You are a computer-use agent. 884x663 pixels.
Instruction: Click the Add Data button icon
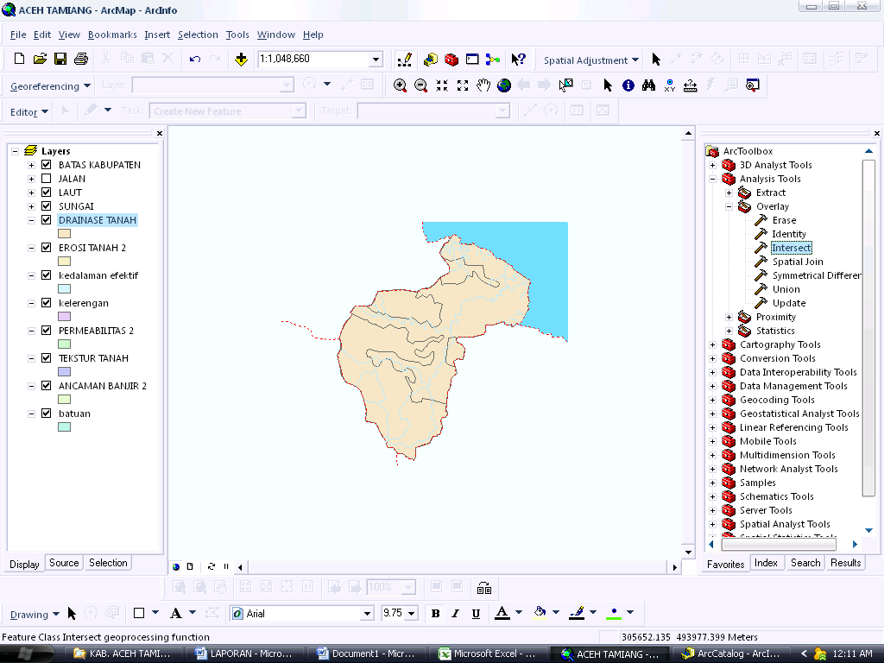coord(241,60)
